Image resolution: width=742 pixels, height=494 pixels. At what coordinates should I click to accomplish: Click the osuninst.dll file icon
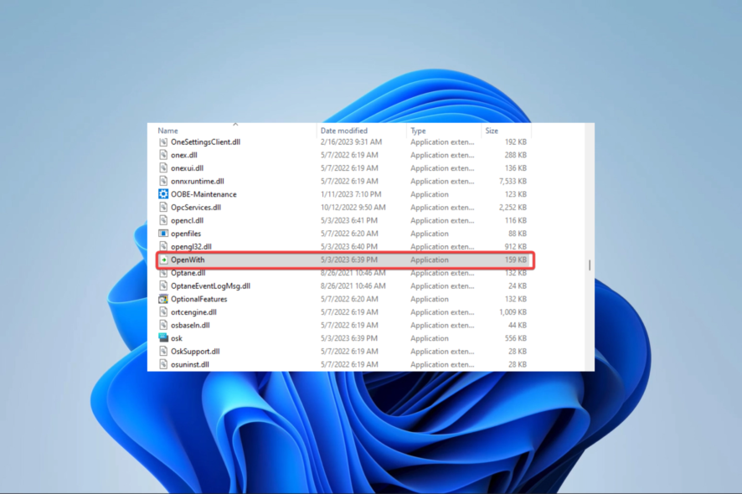(163, 364)
